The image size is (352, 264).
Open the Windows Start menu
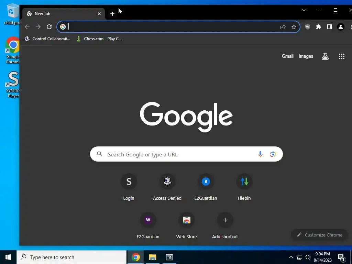click(8, 257)
